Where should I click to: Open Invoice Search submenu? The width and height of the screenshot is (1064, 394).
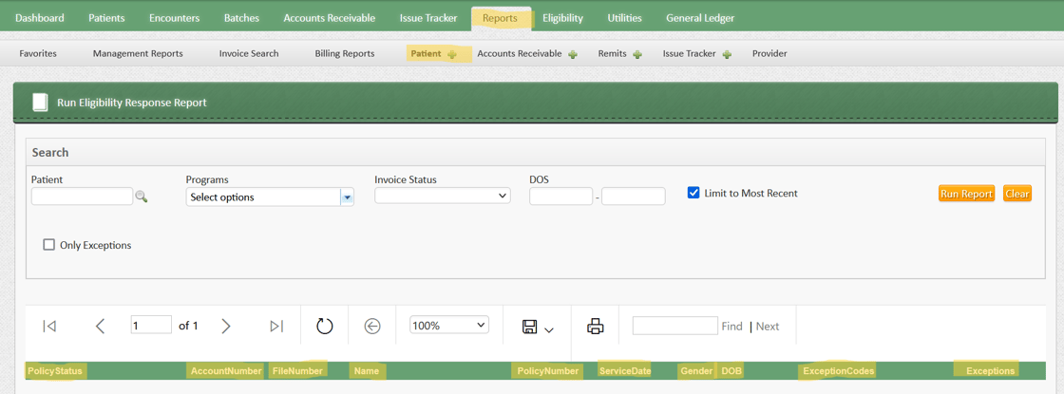coord(249,53)
